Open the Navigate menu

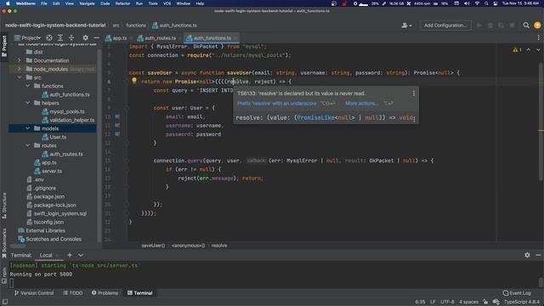click(x=87, y=3)
